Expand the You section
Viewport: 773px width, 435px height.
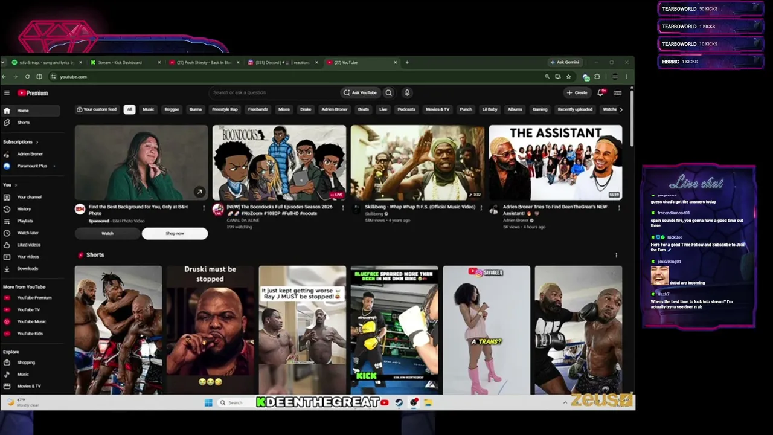pyautogui.click(x=10, y=185)
